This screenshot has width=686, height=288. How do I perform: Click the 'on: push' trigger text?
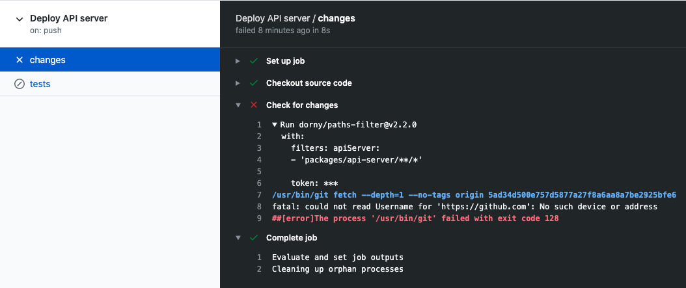tap(46, 31)
